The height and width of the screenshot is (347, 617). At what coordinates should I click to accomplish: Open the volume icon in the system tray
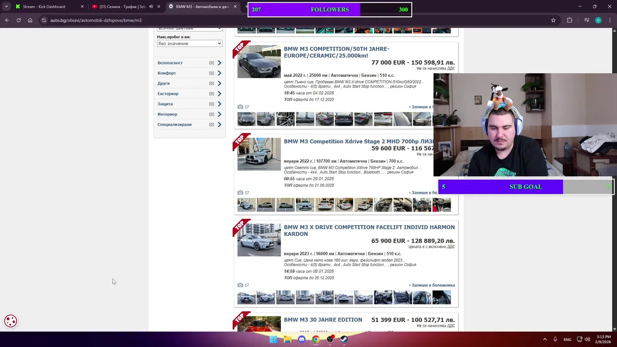point(588,339)
